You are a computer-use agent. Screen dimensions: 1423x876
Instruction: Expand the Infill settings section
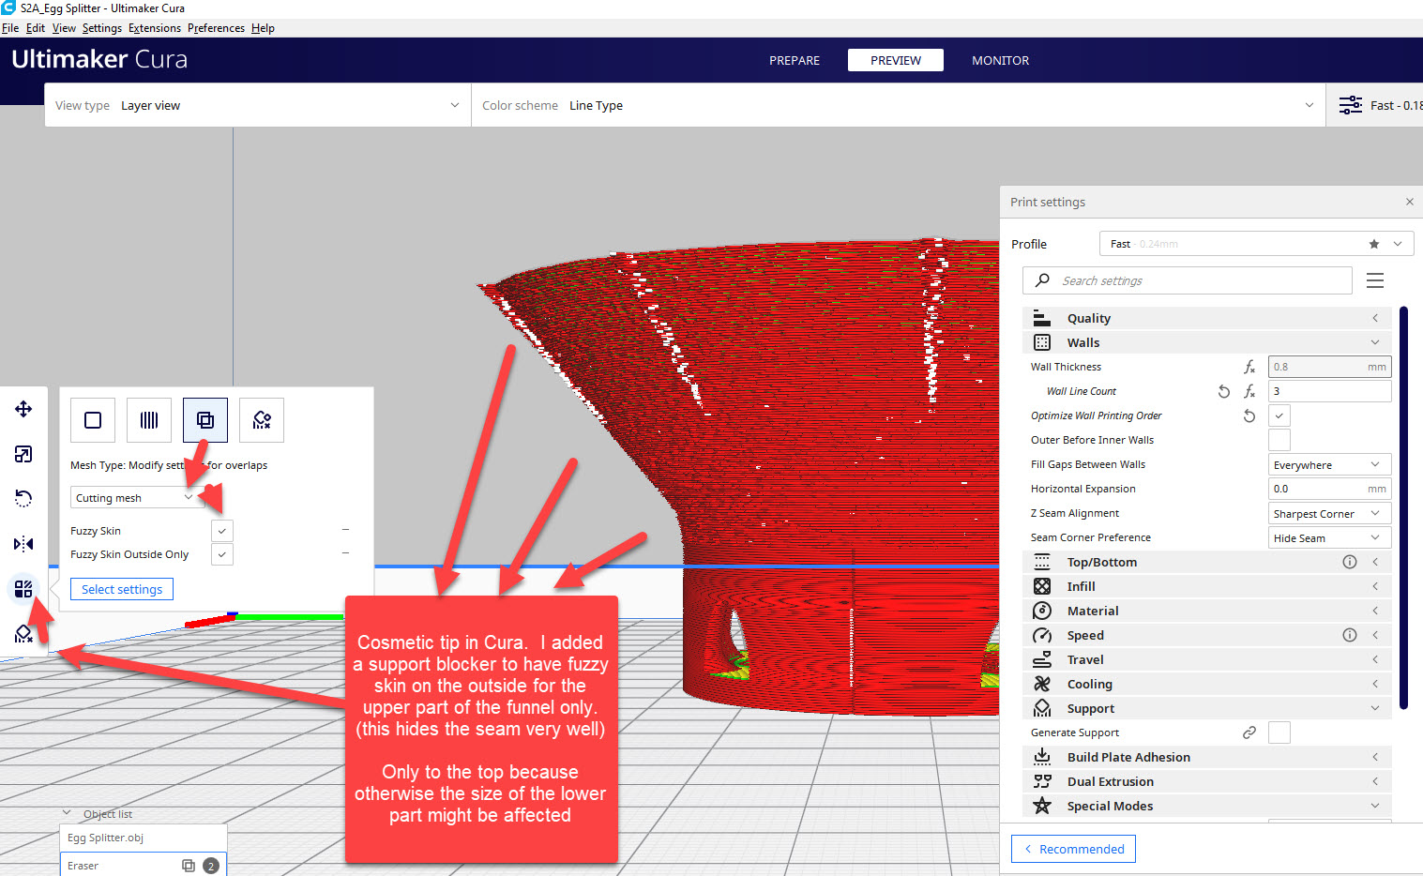[1206, 586]
